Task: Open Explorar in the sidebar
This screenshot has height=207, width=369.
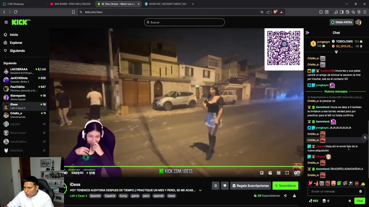Action: click(x=16, y=43)
